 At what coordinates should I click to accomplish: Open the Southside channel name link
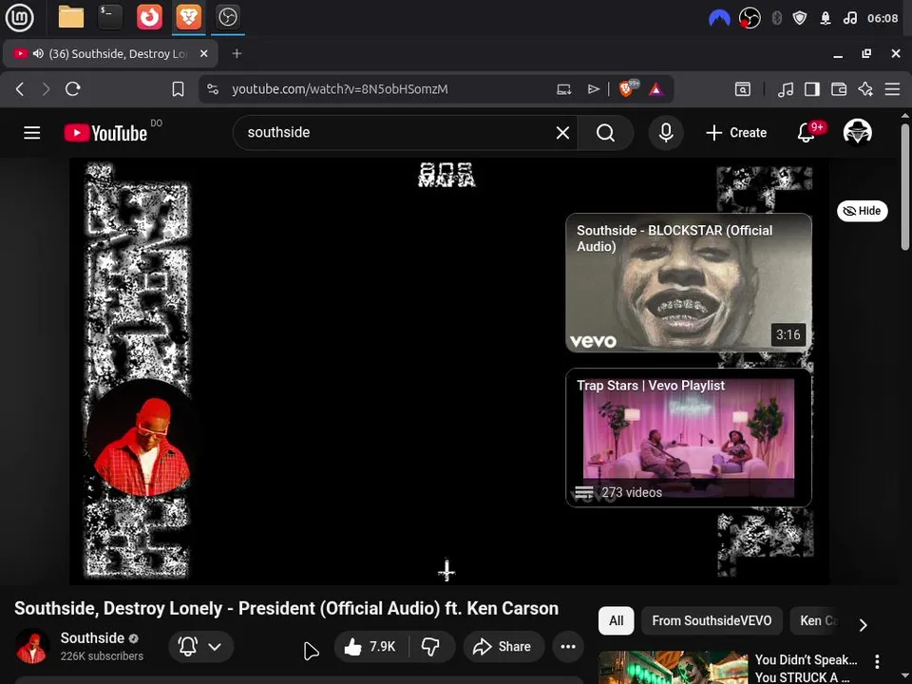(92, 638)
